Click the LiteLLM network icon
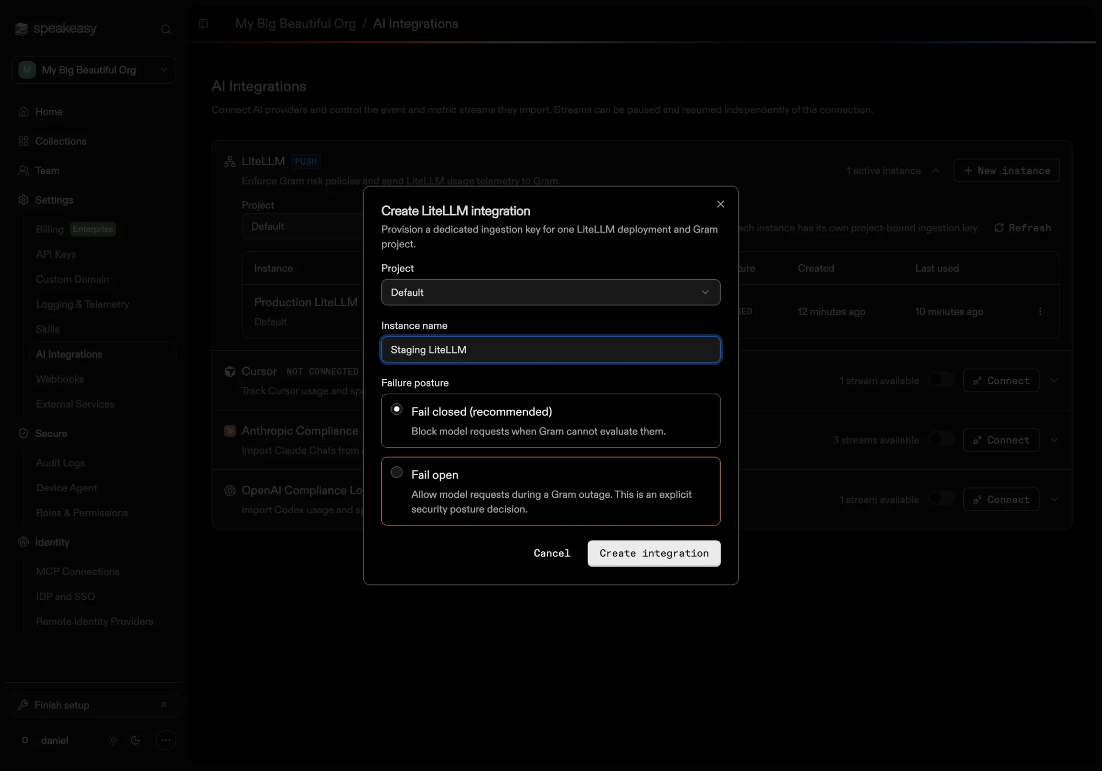This screenshot has width=1102, height=771. click(230, 161)
